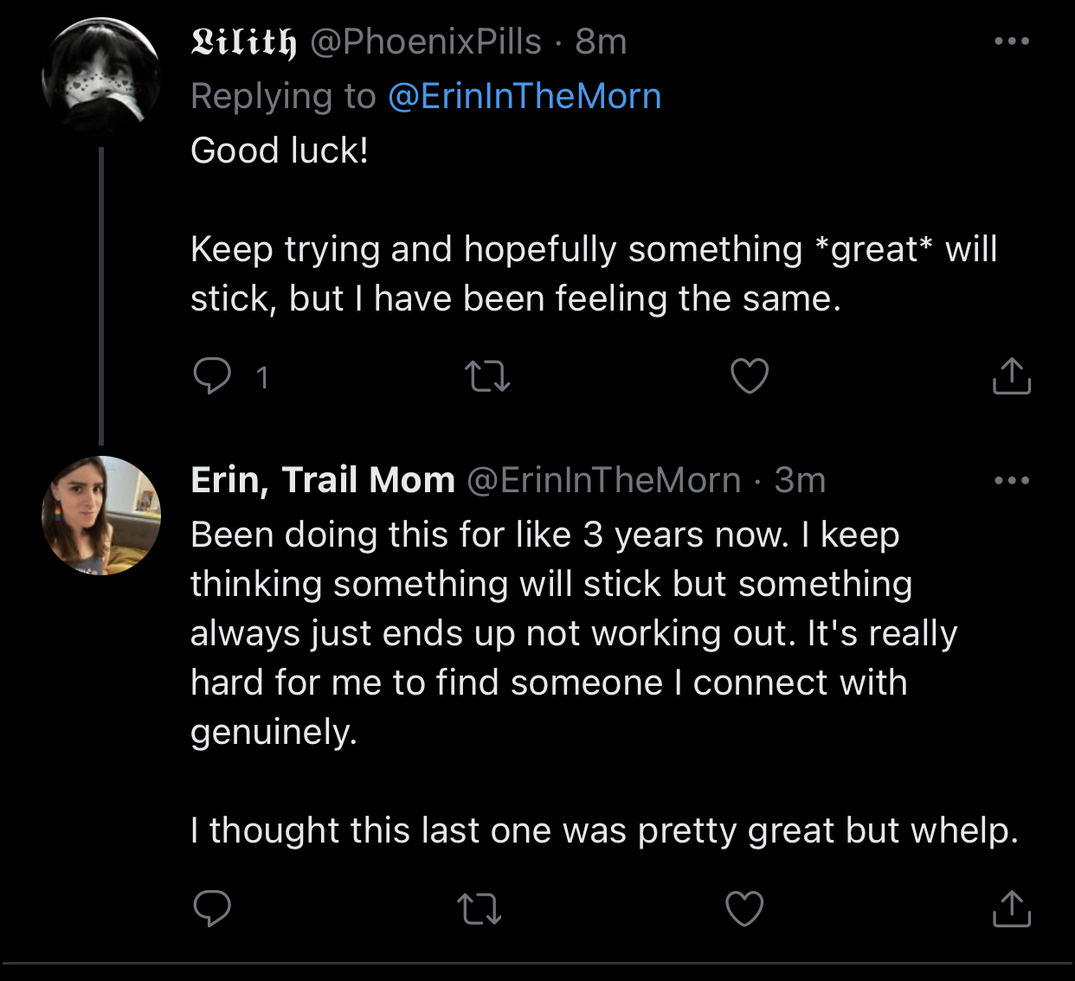Open Lilith's profile picture
The width and height of the screenshot is (1075, 981).
[x=101, y=78]
